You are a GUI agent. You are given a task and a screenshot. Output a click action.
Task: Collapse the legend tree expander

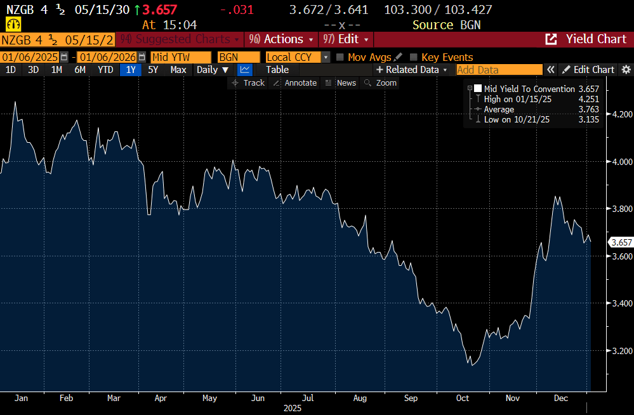[x=470, y=88]
